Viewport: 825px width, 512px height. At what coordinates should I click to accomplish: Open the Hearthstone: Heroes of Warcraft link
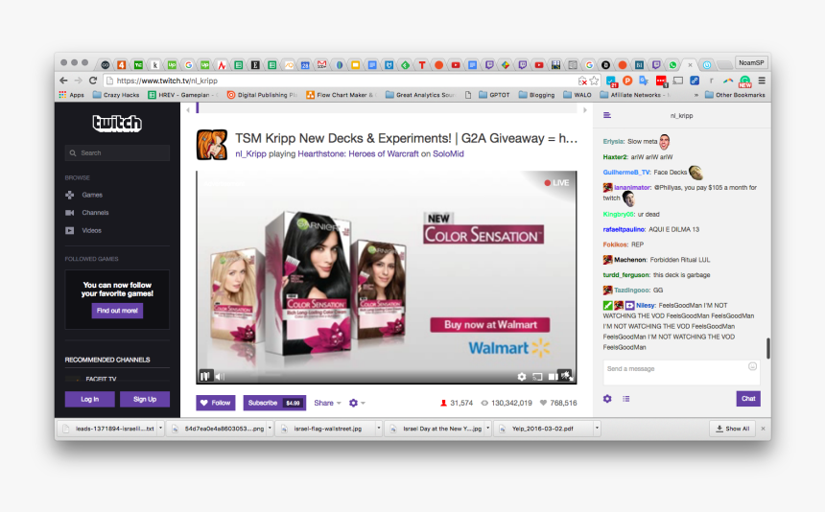click(359, 154)
